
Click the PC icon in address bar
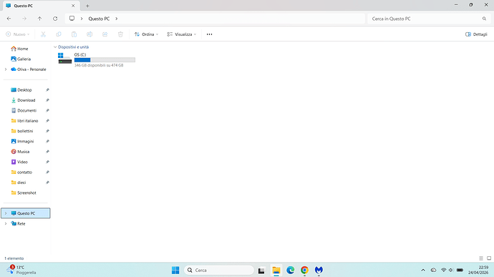pos(72,19)
